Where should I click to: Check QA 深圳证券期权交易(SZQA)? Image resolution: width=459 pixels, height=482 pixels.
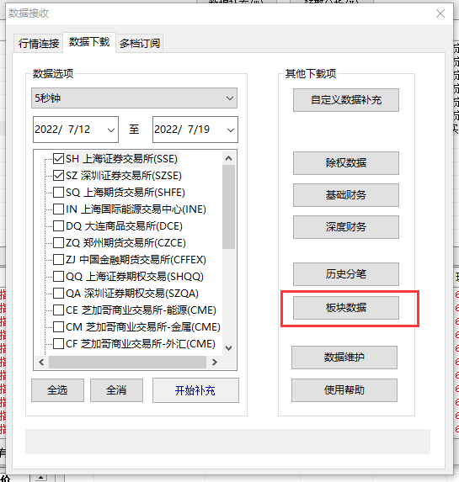pyautogui.click(x=58, y=294)
